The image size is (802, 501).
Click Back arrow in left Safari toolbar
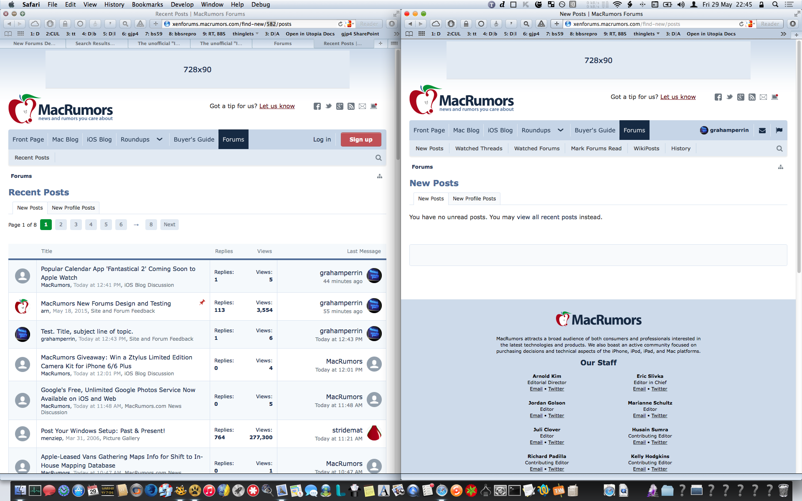point(9,24)
